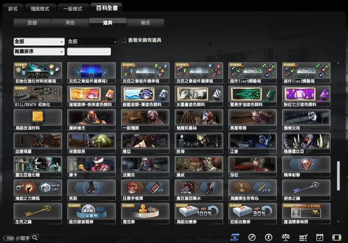
Task: Open the 角色 sub-tab
Action: pos(70,23)
